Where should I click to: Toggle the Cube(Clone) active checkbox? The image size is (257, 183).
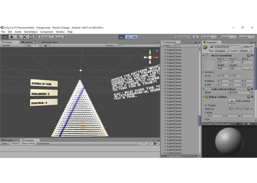212,47
